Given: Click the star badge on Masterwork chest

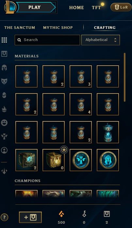Looking at the screenshot, I should [64, 149].
